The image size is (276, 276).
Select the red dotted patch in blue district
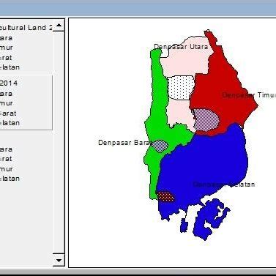[x=165, y=196]
